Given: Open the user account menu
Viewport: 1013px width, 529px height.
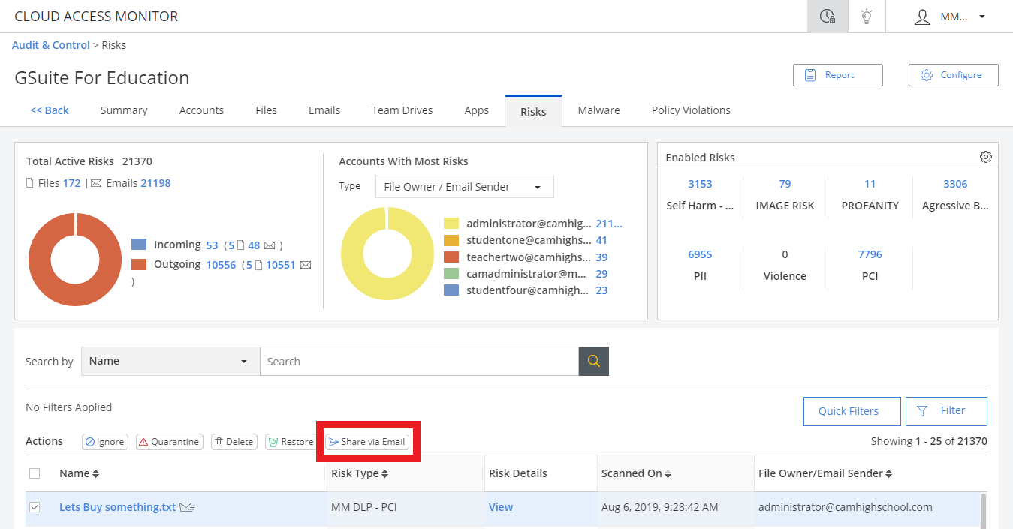Looking at the screenshot, I should coord(949,17).
